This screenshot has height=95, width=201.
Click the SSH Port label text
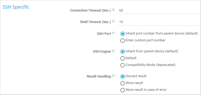pyautogui.click(x=104, y=34)
